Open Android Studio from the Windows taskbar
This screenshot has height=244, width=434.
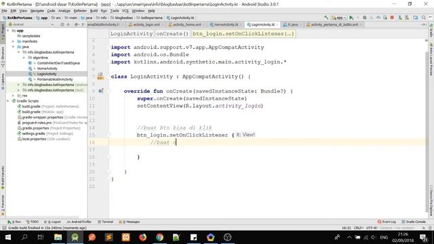[75, 237]
